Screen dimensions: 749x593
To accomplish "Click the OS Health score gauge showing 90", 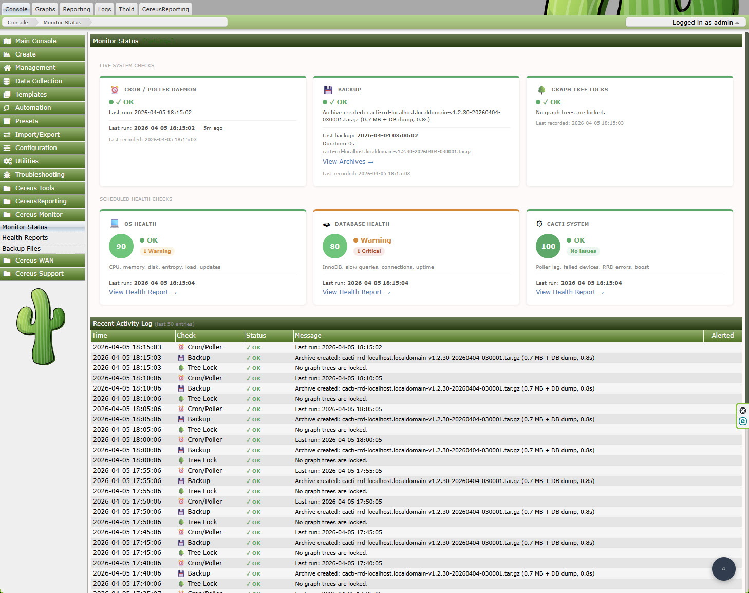I will point(121,246).
